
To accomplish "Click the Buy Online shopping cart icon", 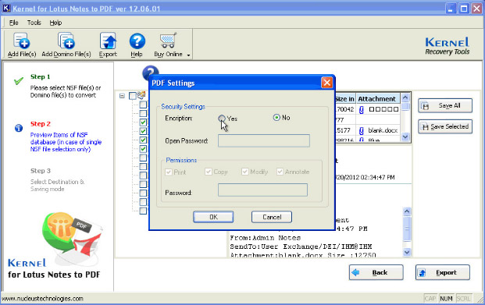I will click(168, 41).
